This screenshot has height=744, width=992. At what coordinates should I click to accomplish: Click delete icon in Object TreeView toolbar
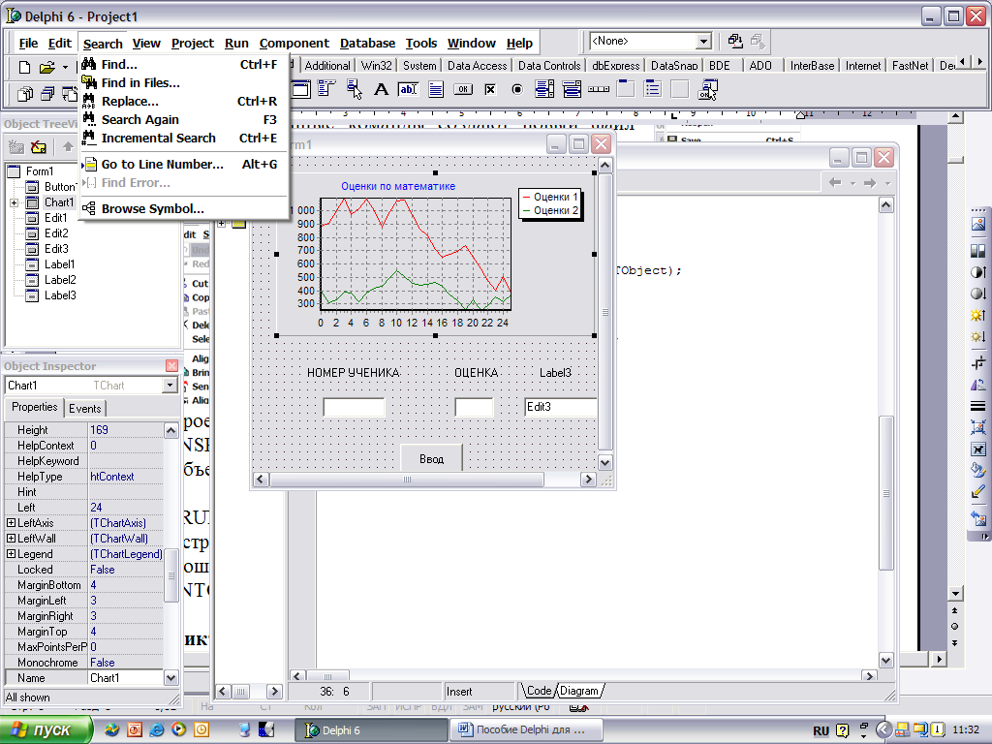[x=39, y=147]
